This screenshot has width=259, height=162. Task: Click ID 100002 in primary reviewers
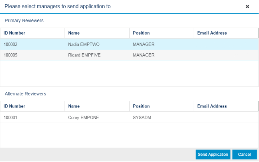[x=10, y=44]
